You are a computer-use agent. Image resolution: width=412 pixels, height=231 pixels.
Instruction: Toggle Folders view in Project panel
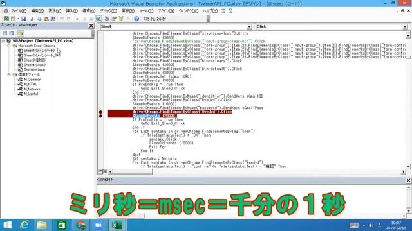pos(20,33)
